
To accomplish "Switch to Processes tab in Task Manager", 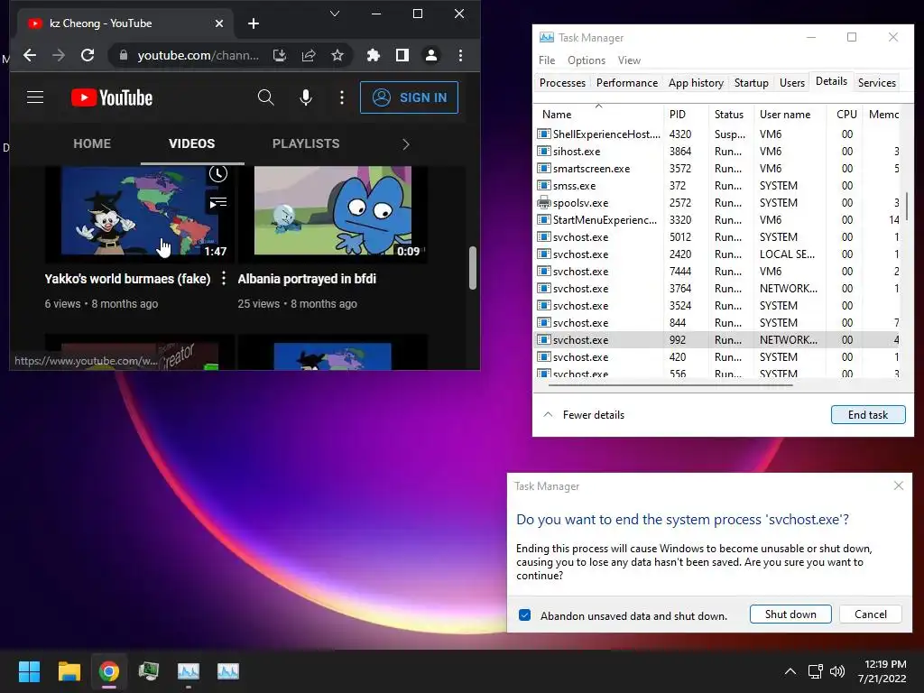I will coord(562,83).
